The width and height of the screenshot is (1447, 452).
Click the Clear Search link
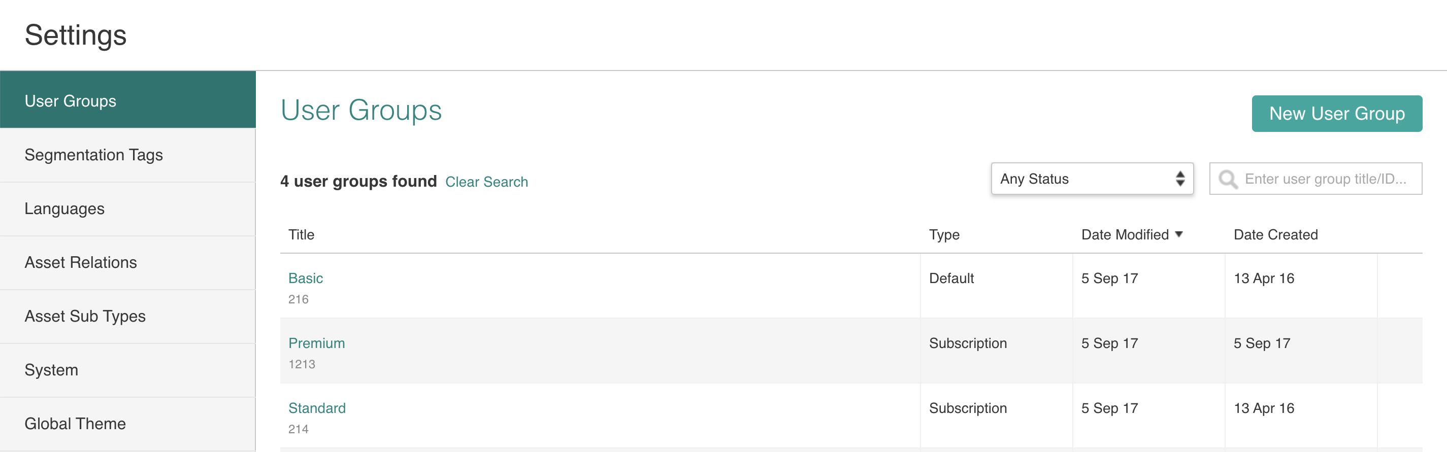click(486, 182)
